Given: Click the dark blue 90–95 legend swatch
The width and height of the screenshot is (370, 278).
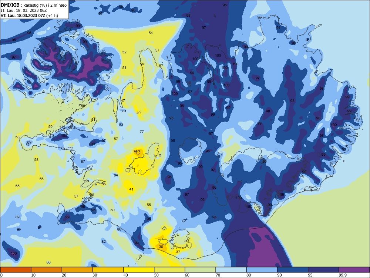Looking at the screenshot, I should (x=293, y=270).
